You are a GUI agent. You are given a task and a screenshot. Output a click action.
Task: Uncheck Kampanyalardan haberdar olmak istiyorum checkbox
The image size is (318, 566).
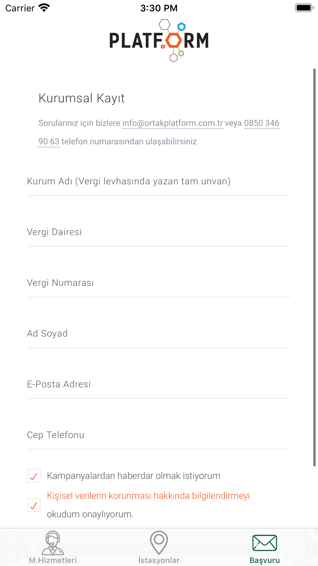34,476
